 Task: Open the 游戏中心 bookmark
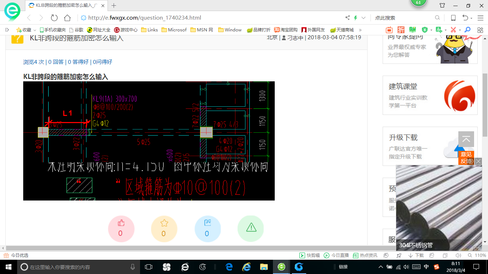pyautogui.click(x=126, y=30)
